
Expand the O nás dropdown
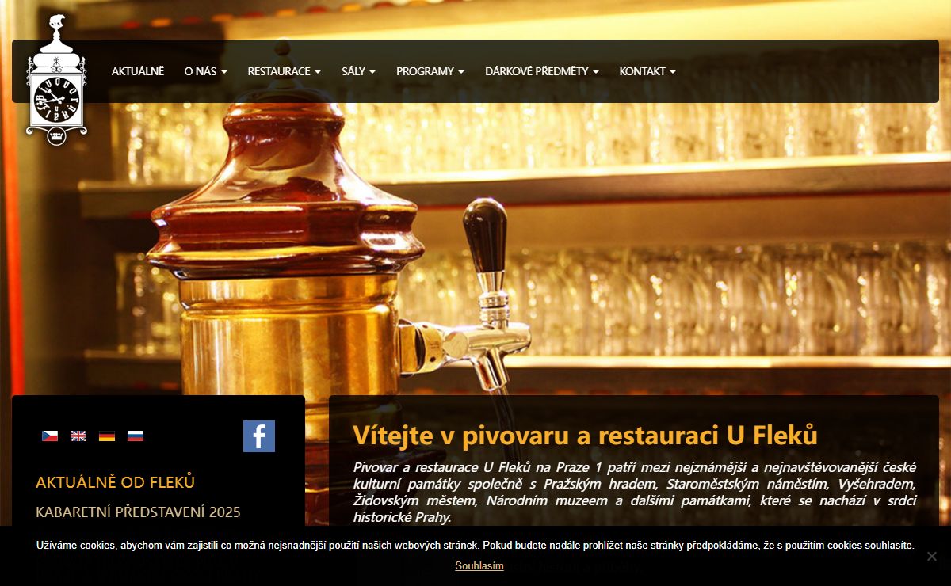coord(206,71)
